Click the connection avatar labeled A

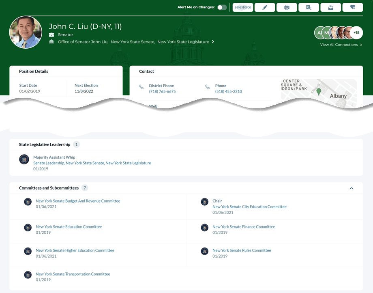[319, 32]
